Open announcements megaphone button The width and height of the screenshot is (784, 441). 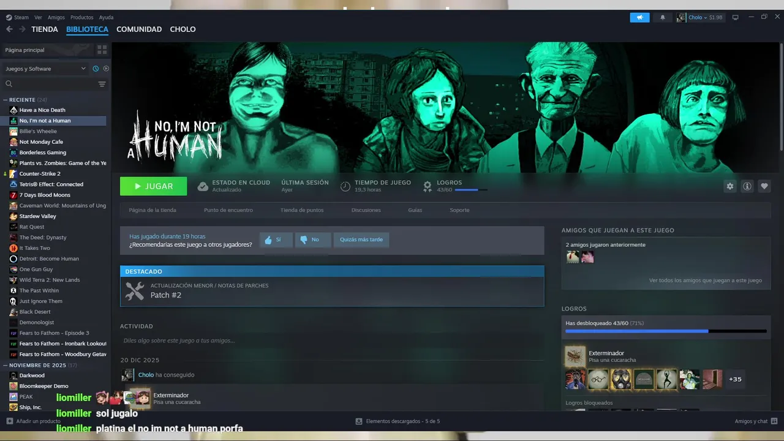(x=639, y=17)
